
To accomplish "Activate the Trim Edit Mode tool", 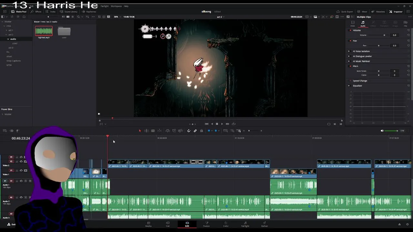I will 146,131.
